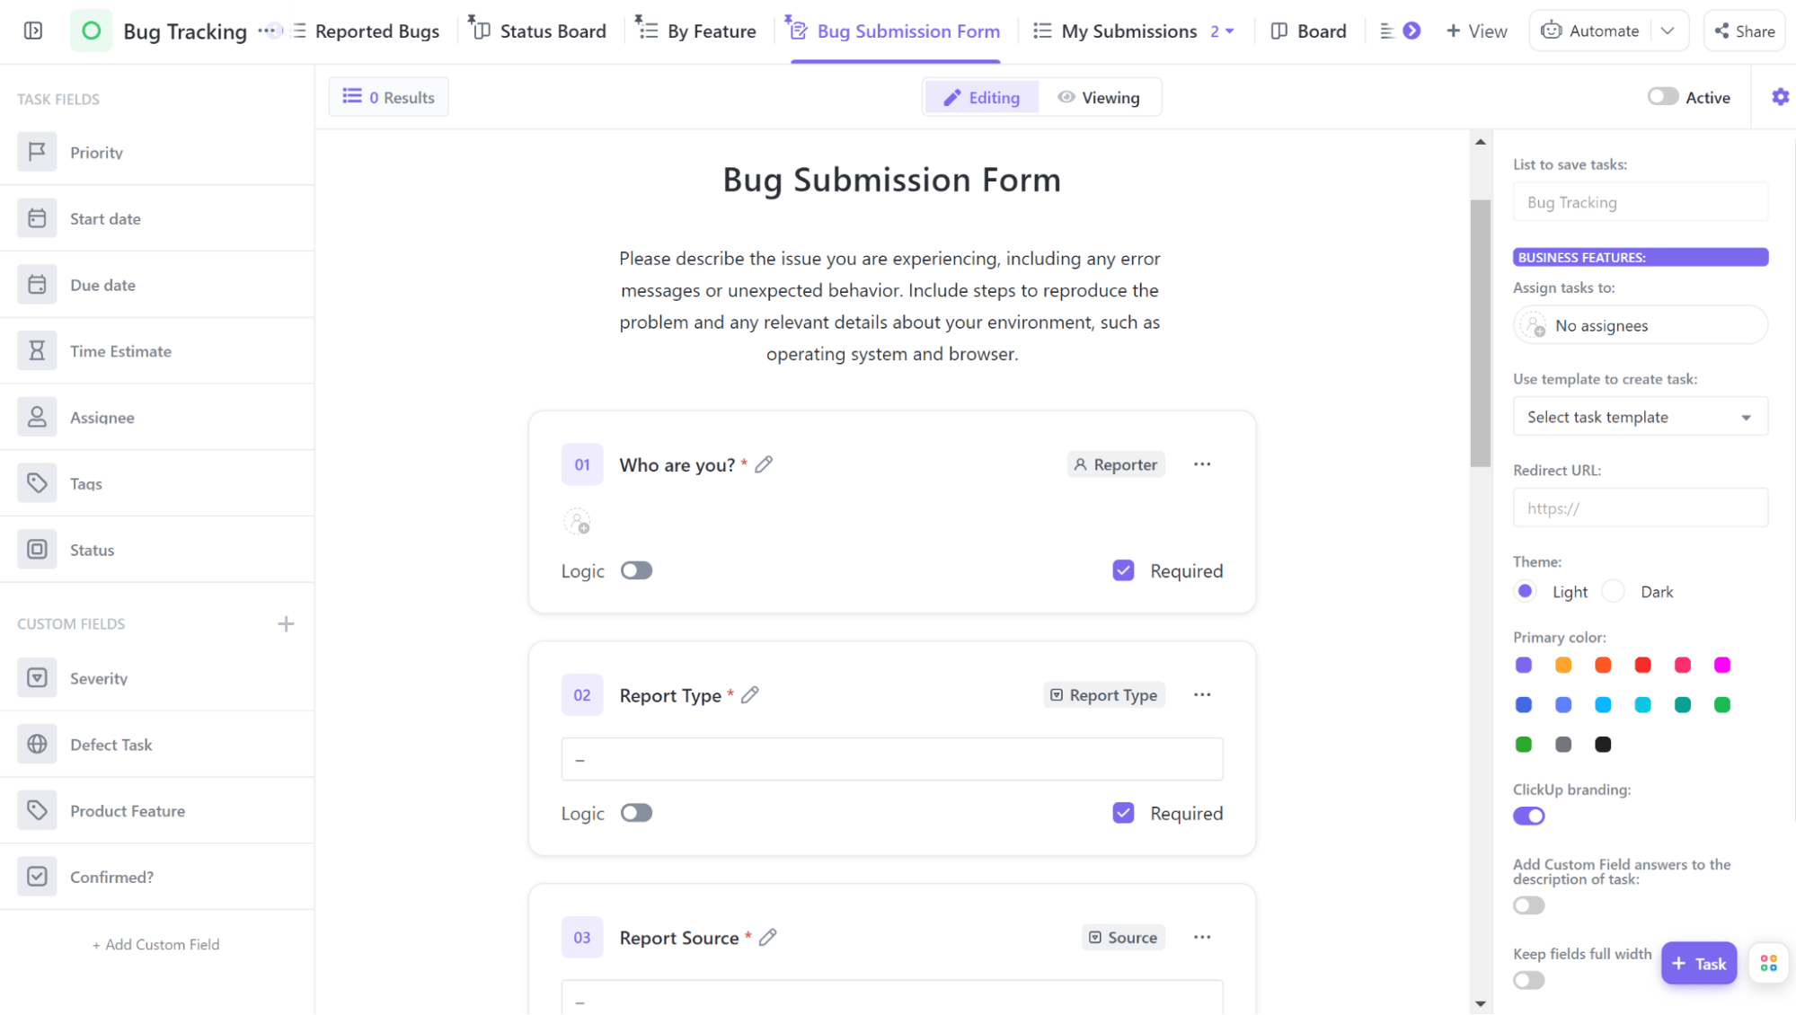The width and height of the screenshot is (1796, 1015).
Task: Enable Logic toggle for Who are you? question
Action: coord(636,570)
